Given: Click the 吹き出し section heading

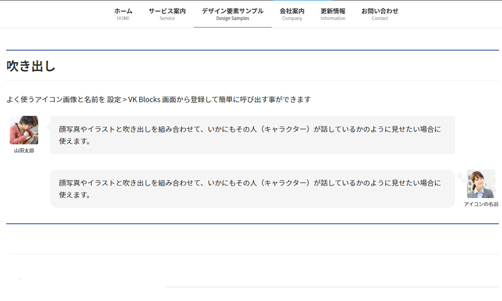Looking at the screenshot, I should click(x=31, y=66).
